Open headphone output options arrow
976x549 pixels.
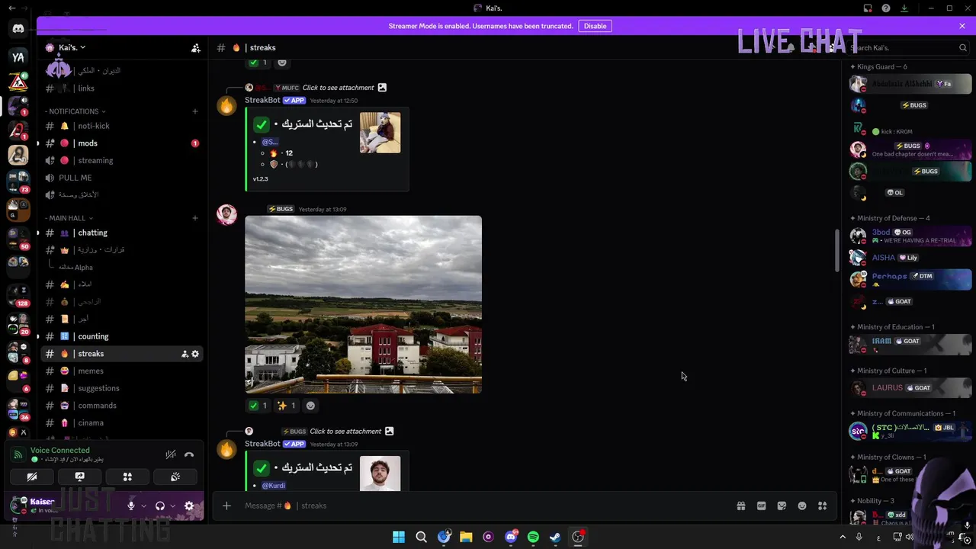172,506
